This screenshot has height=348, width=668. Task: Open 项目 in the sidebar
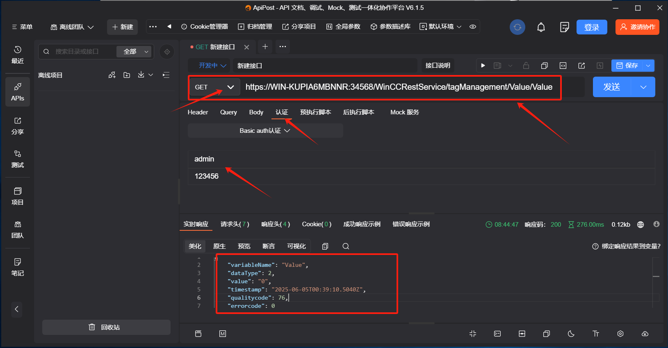[x=18, y=196]
